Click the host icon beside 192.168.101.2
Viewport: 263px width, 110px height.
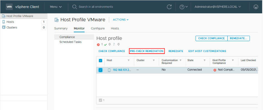(109, 70)
